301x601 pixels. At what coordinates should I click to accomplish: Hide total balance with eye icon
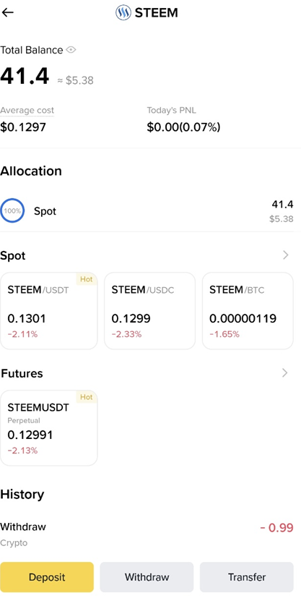click(71, 50)
